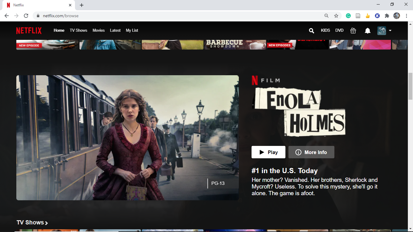The height and width of the screenshot is (232, 413).
Task: Click the Enola Holmes title logo
Action: click(x=299, y=112)
